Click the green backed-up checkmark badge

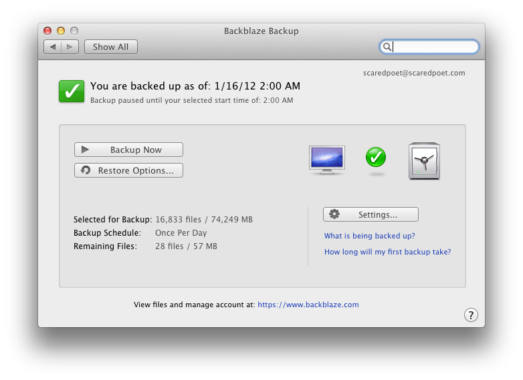(x=72, y=91)
